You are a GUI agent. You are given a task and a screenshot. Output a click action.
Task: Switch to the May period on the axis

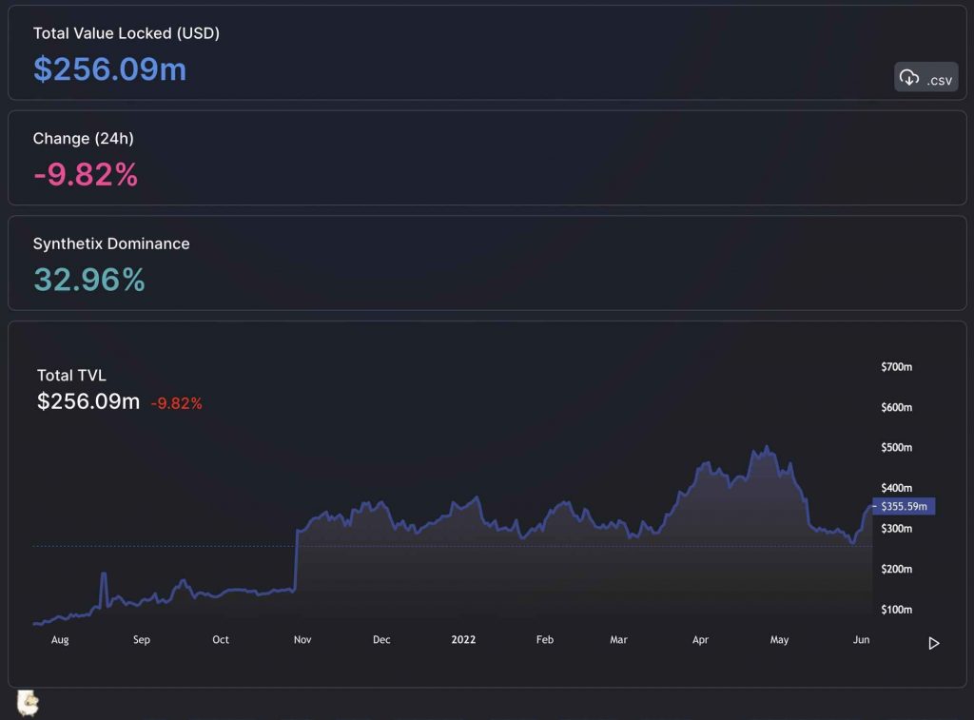[x=778, y=640]
